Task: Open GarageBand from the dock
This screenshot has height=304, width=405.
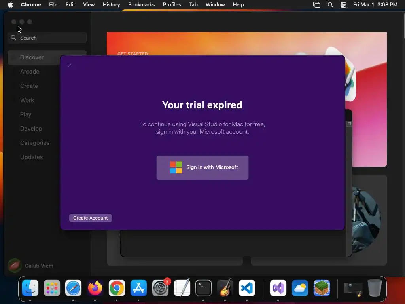Action: [225, 288]
